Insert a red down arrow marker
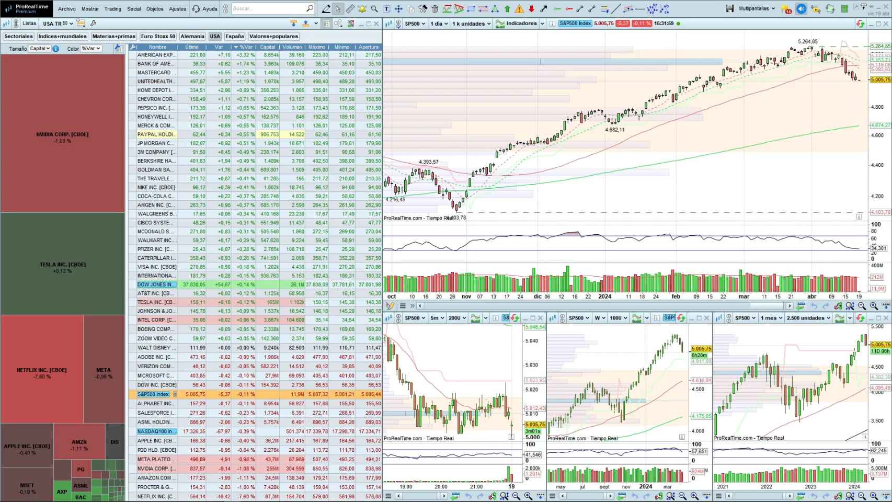The image size is (892, 502). pyautogui.click(x=531, y=9)
